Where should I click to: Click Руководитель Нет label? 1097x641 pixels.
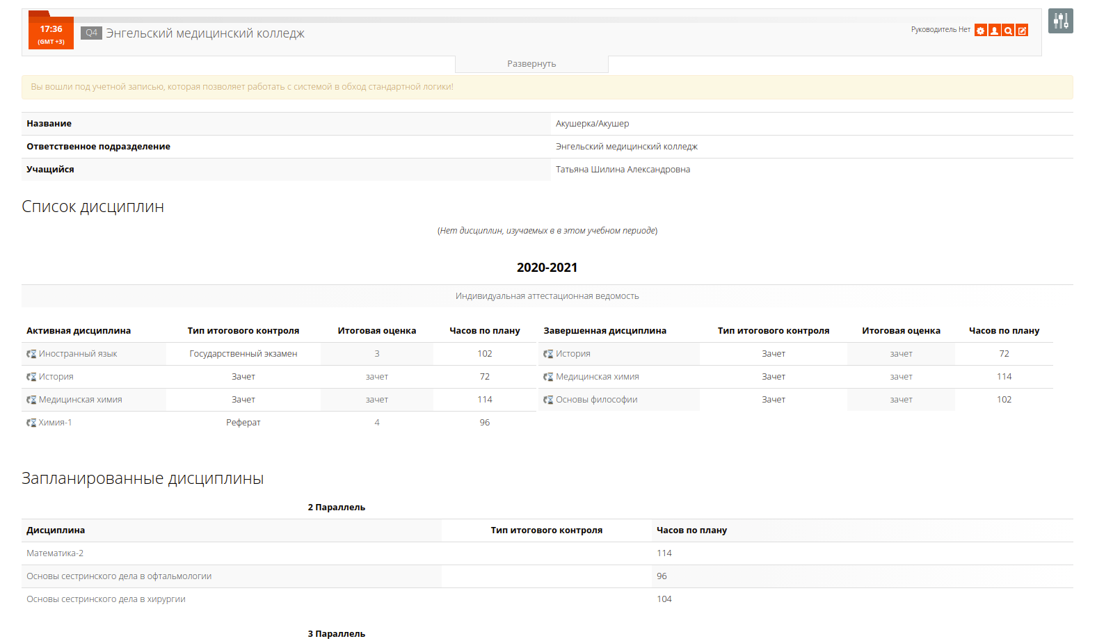[x=940, y=30]
